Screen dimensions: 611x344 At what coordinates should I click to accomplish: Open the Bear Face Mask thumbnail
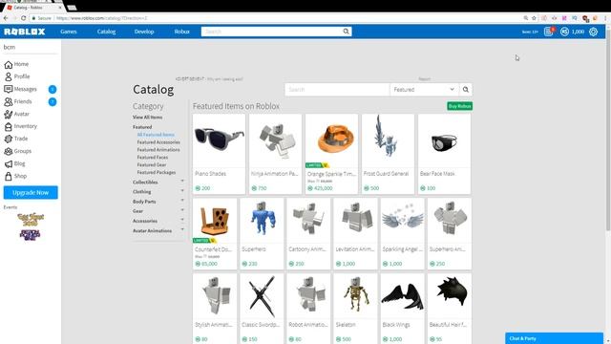click(444, 140)
